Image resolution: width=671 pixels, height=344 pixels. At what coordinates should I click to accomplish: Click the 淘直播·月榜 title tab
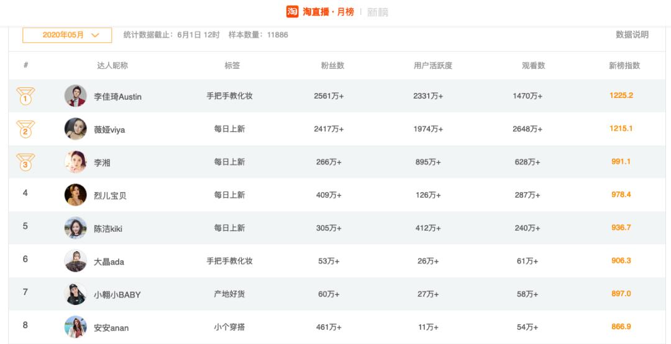point(328,12)
